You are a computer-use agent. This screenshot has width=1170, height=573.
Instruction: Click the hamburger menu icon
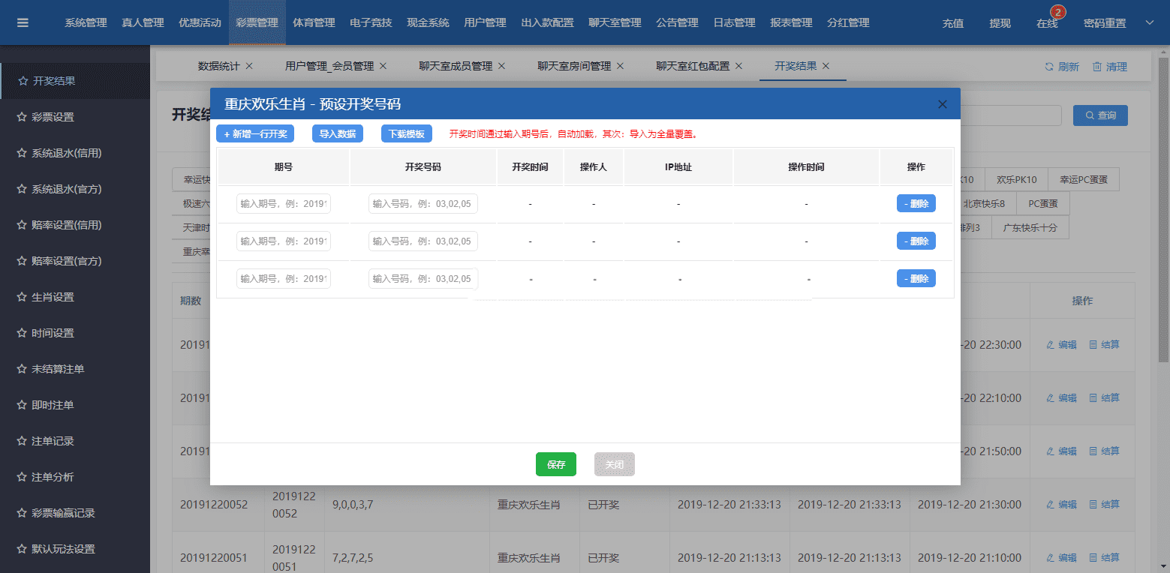point(23,22)
